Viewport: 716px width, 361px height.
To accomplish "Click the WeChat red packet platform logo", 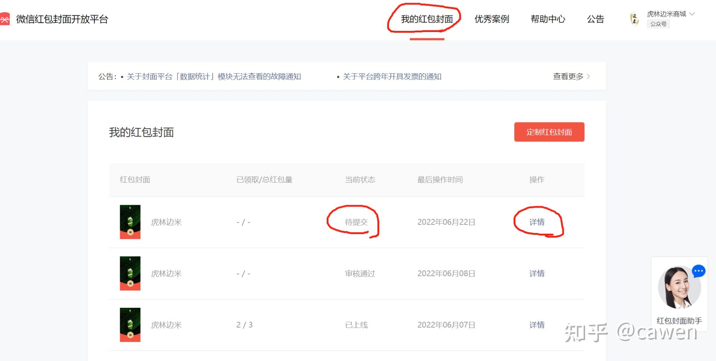I will (x=4, y=19).
